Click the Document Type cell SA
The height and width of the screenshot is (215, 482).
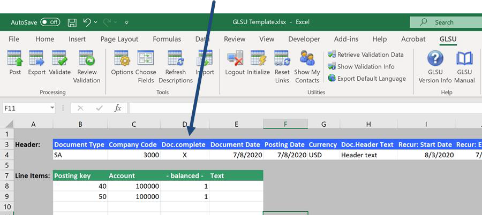click(x=80, y=155)
